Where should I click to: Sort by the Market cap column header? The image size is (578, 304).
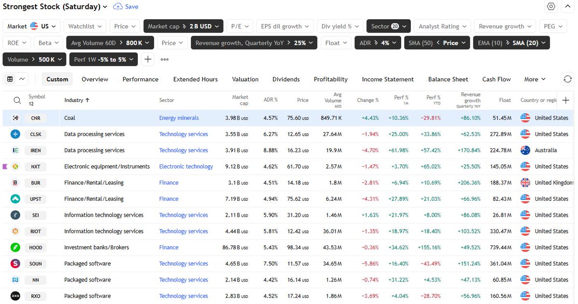240,100
